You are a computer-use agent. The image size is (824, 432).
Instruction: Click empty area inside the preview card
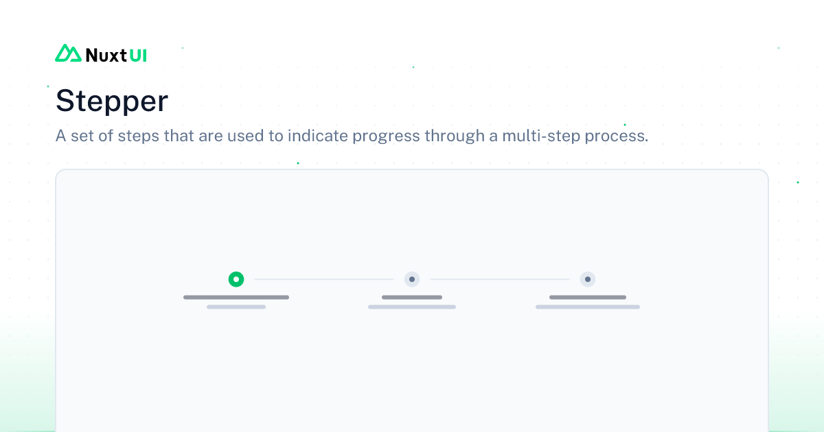point(412,370)
